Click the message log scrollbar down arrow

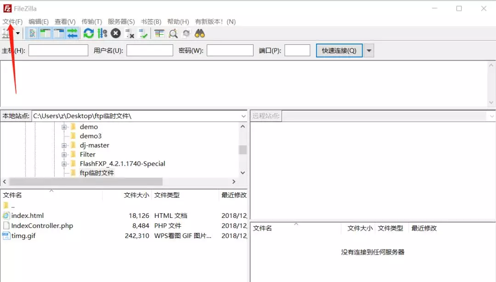point(491,102)
